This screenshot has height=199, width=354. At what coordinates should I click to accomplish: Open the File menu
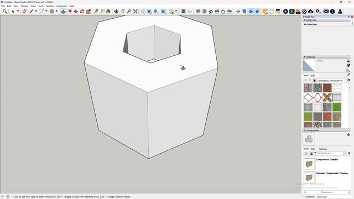point(3,6)
